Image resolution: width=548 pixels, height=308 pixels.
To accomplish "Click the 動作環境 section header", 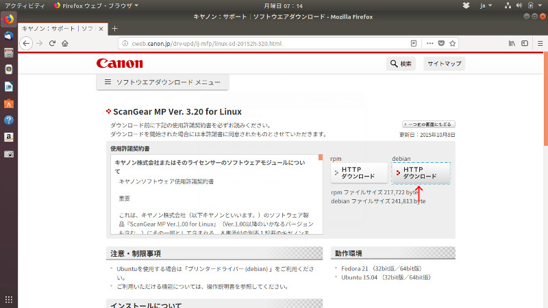I will [393, 253].
